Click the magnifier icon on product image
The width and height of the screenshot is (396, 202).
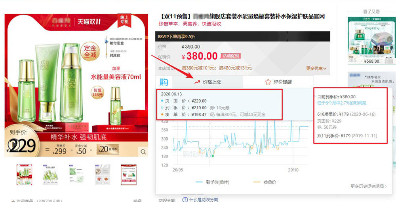[143, 151]
